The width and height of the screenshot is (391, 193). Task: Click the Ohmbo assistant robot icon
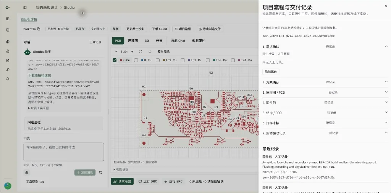pyautogui.click(x=27, y=52)
